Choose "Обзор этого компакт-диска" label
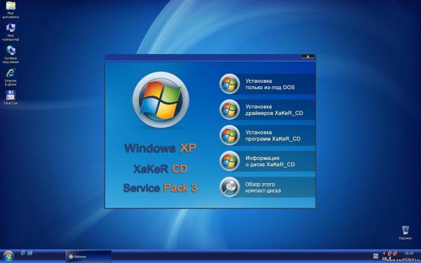This screenshot has width=421, height=263. pos(263,187)
